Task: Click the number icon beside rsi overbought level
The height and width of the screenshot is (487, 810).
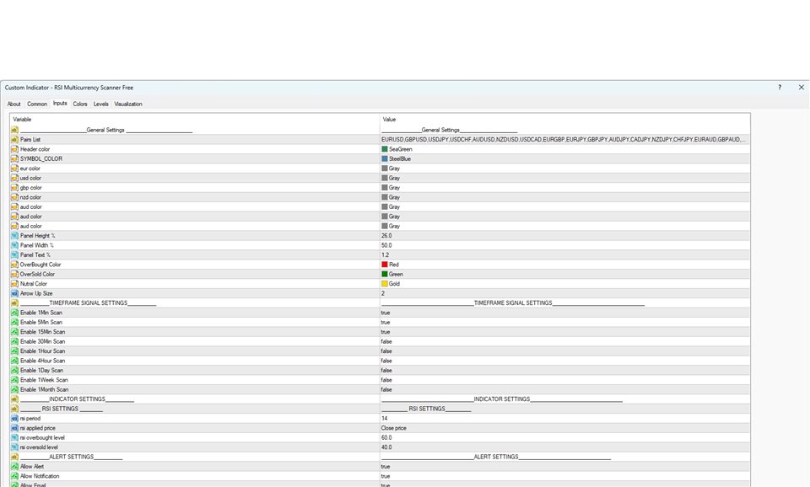Action: point(14,437)
